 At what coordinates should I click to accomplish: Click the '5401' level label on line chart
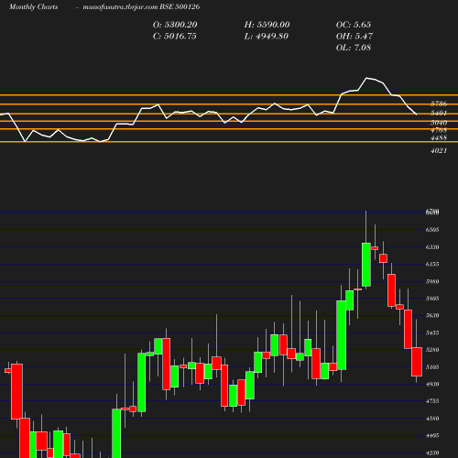[439, 114]
